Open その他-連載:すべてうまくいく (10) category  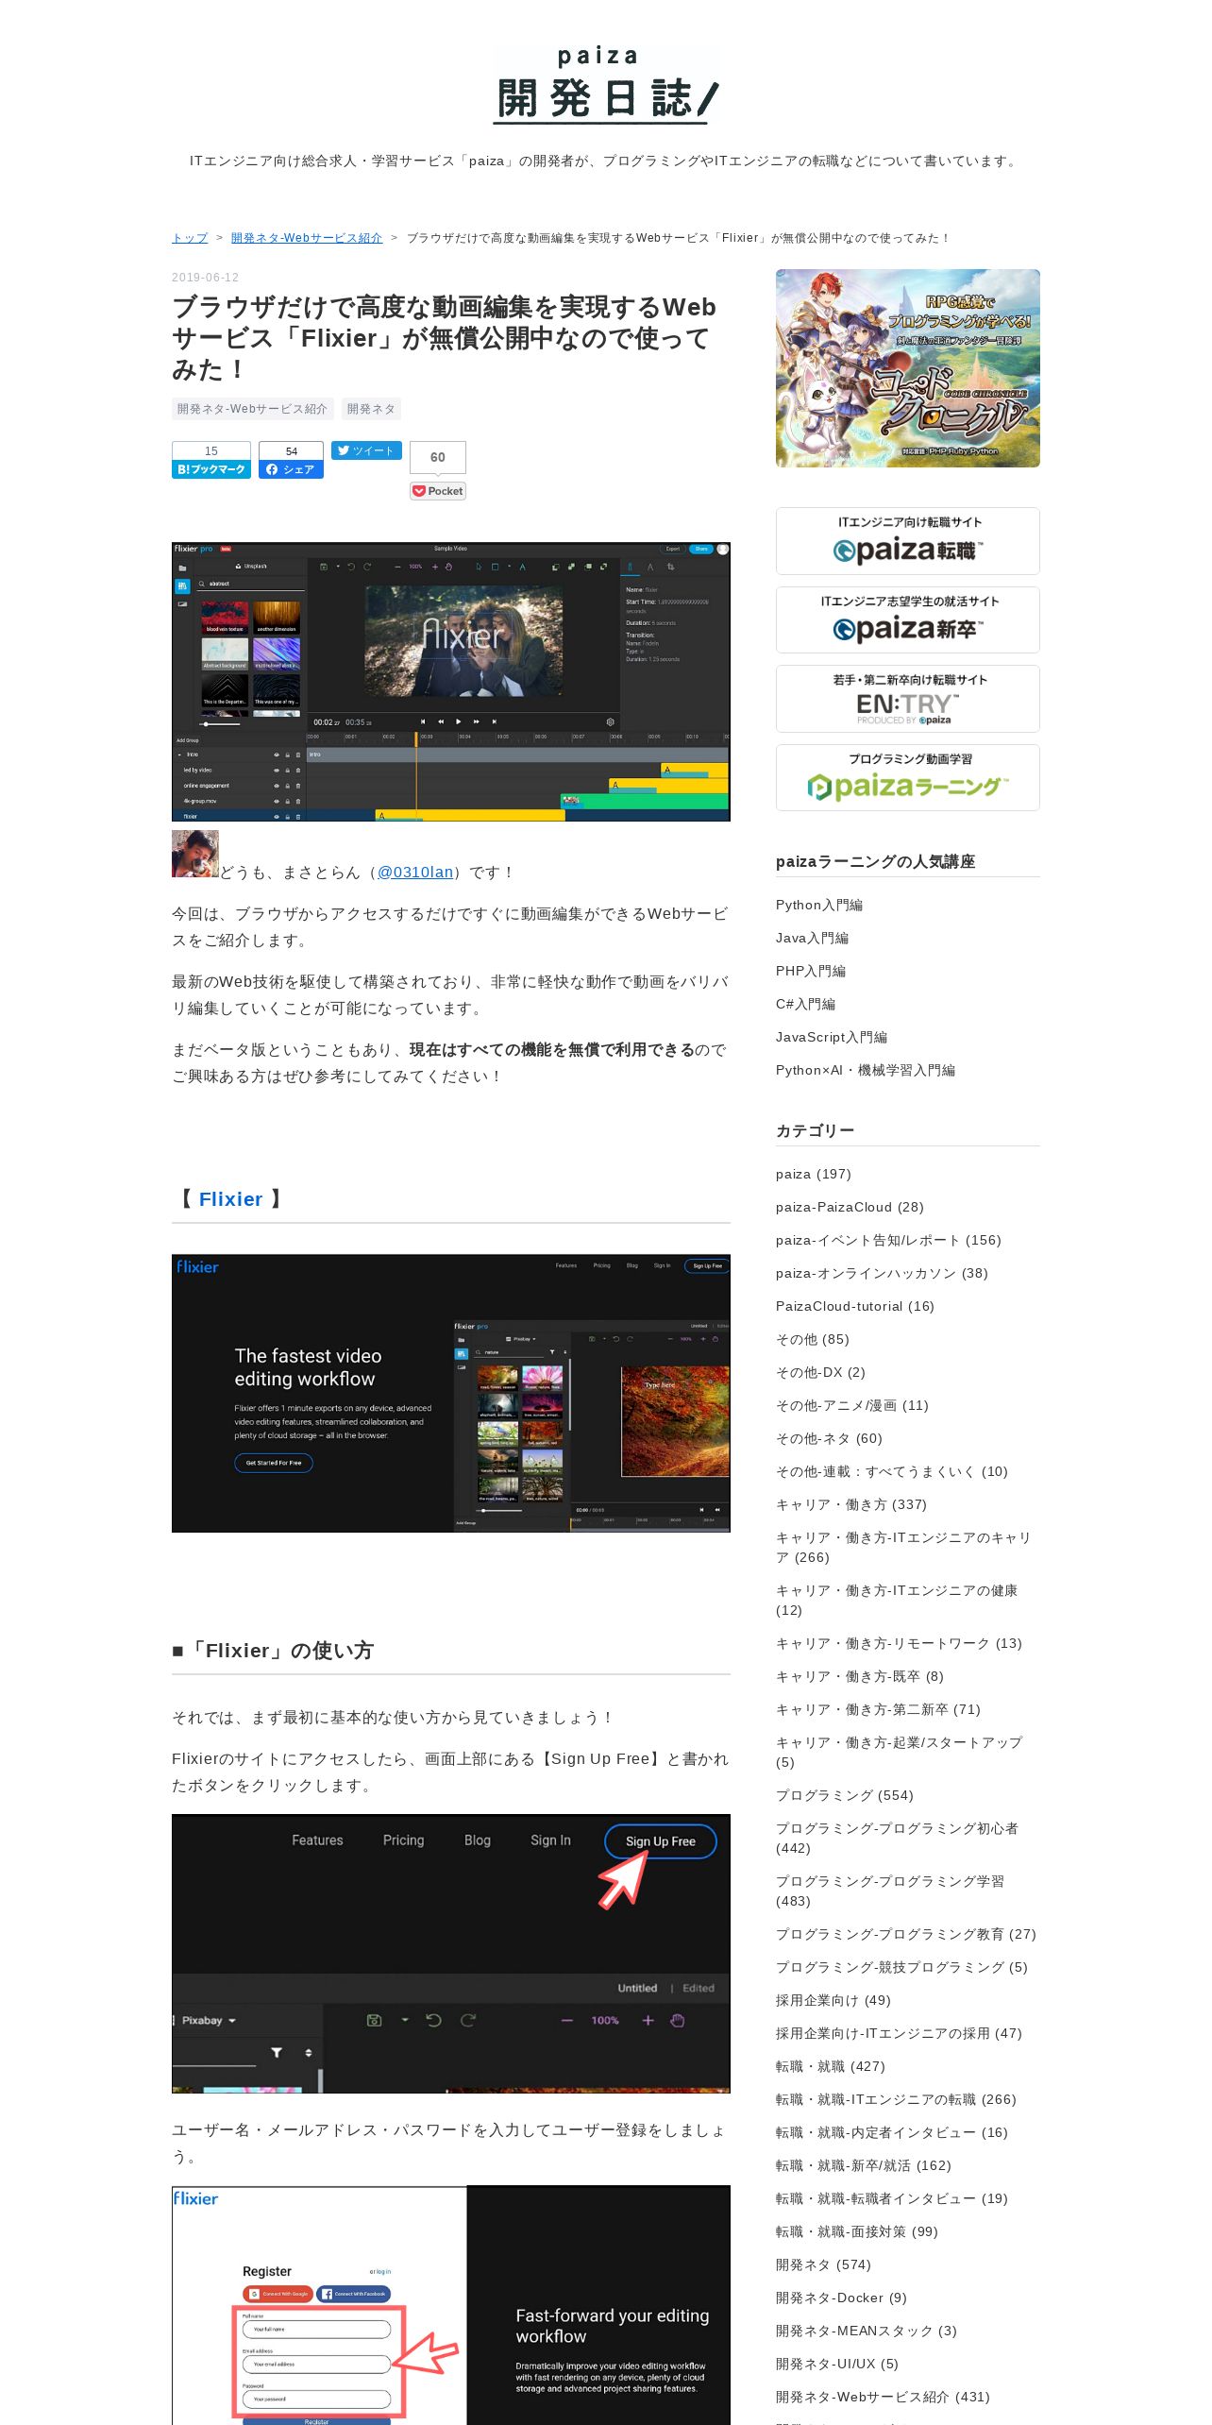892,1471
